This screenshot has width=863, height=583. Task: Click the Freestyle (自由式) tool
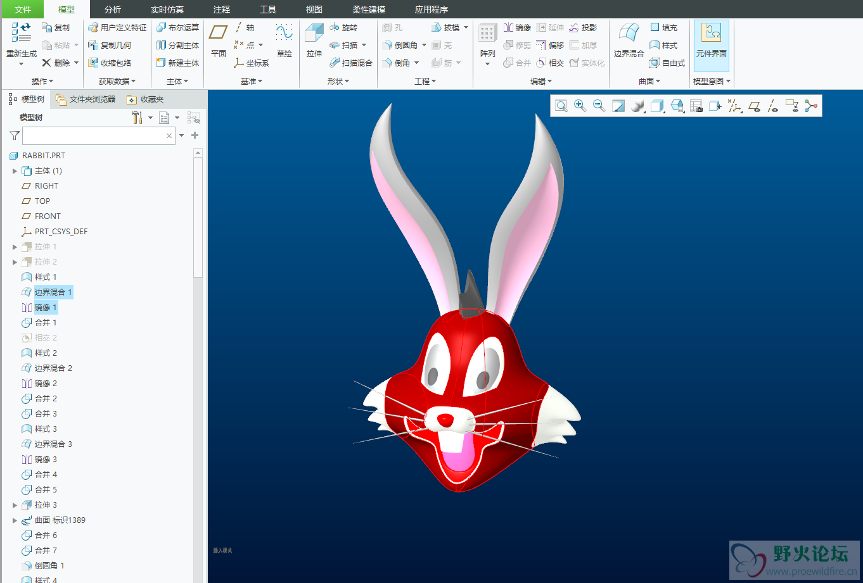[x=667, y=63]
